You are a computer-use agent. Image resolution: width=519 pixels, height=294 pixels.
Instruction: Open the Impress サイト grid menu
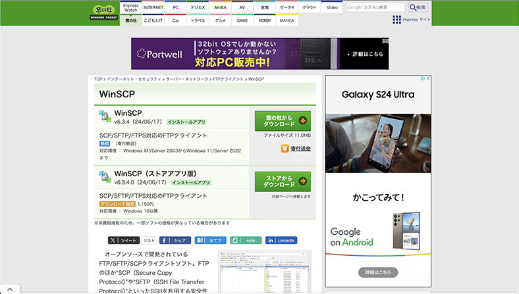point(411,20)
